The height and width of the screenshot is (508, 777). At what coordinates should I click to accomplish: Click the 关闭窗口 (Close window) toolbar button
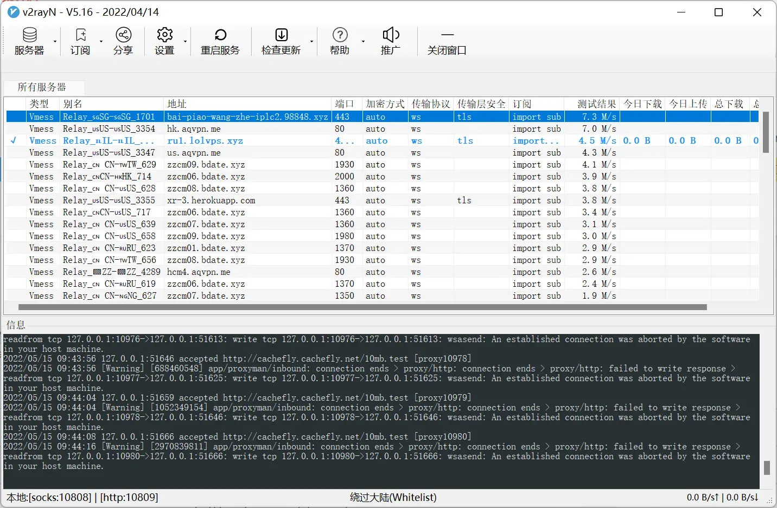pyautogui.click(x=447, y=41)
